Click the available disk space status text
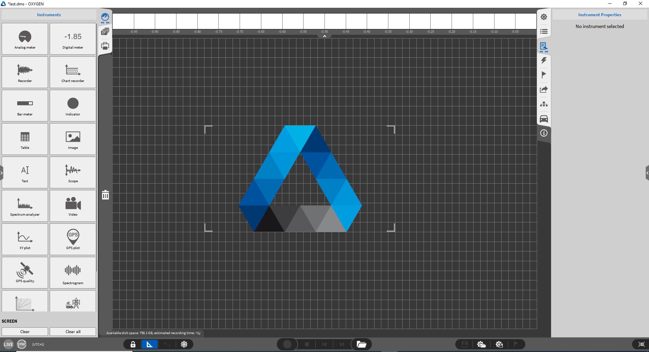 (153, 333)
